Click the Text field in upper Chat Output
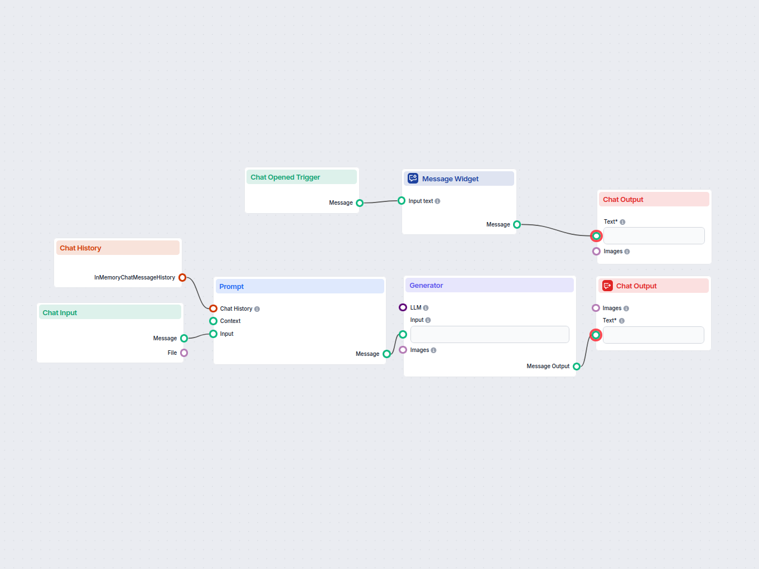 pyautogui.click(x=654, y=235)
